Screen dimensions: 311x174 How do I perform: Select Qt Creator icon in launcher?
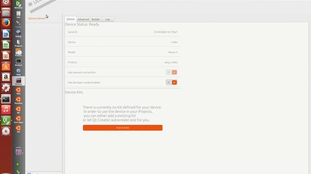point(6,120)
